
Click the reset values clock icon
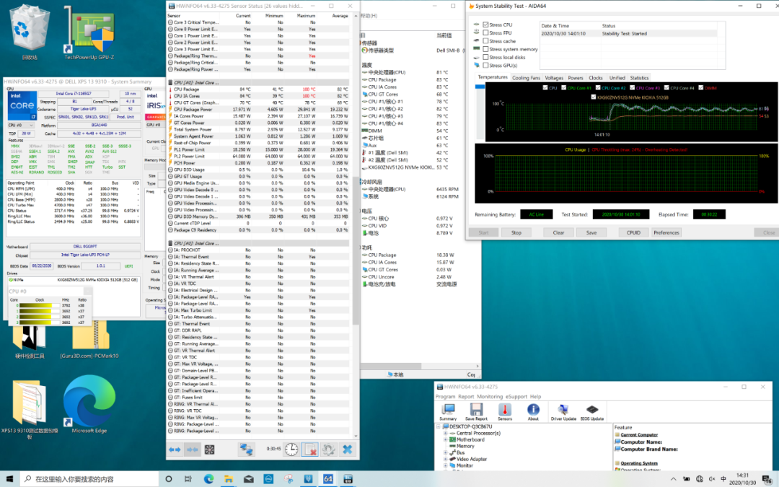click(291, 449)
